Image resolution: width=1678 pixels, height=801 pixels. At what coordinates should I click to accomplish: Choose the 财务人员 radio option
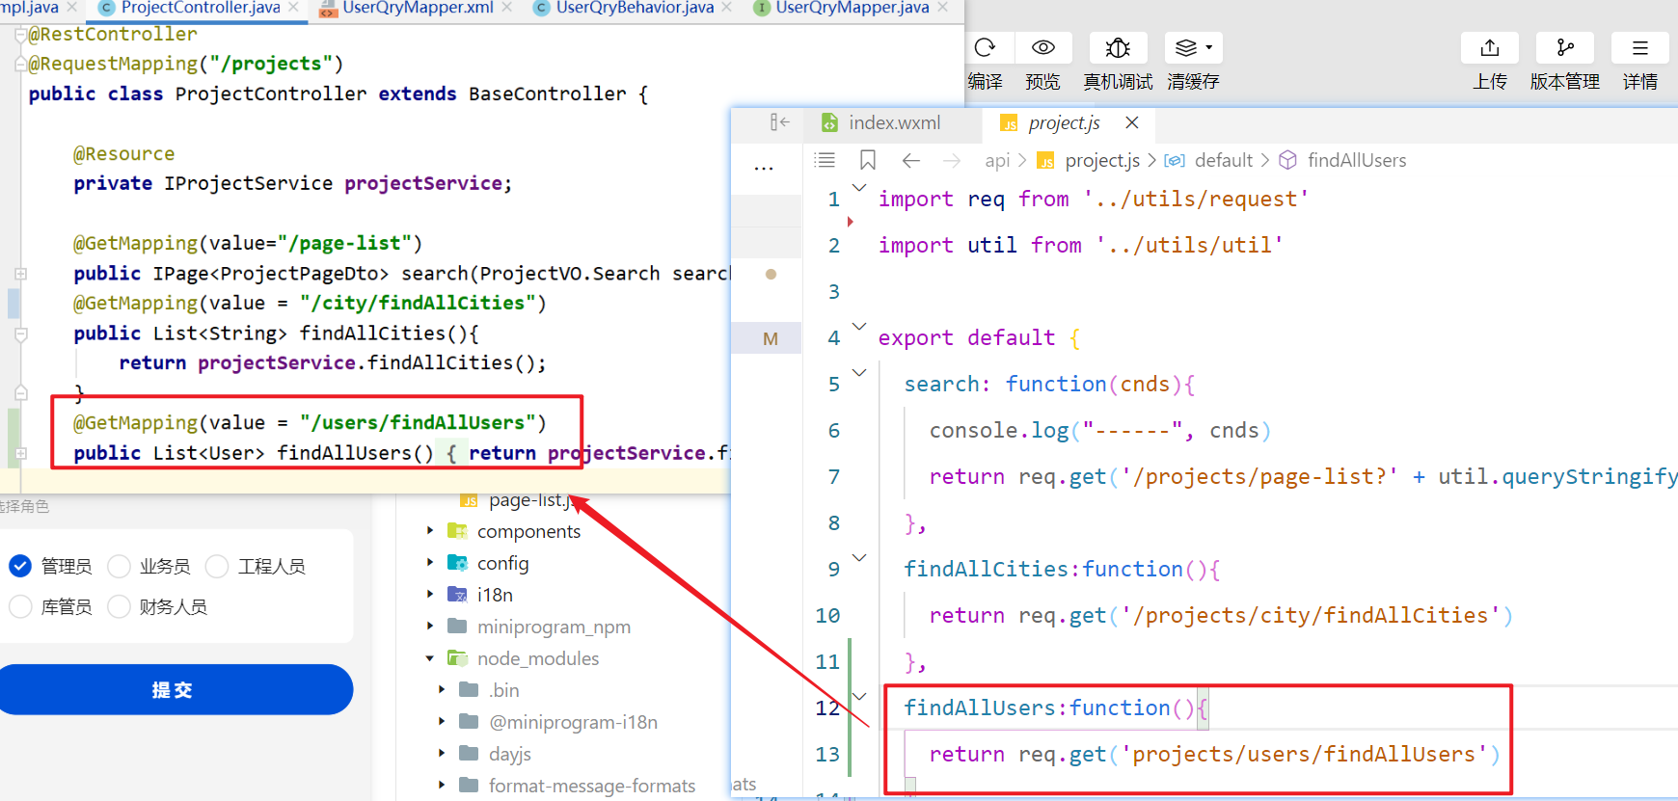coord(120,606)
